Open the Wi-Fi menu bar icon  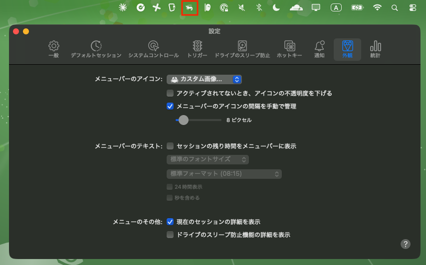click(x=377, y=7)
